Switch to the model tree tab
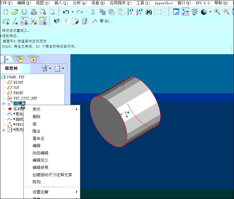The image size is (234, 199). (x=6, y=59)
